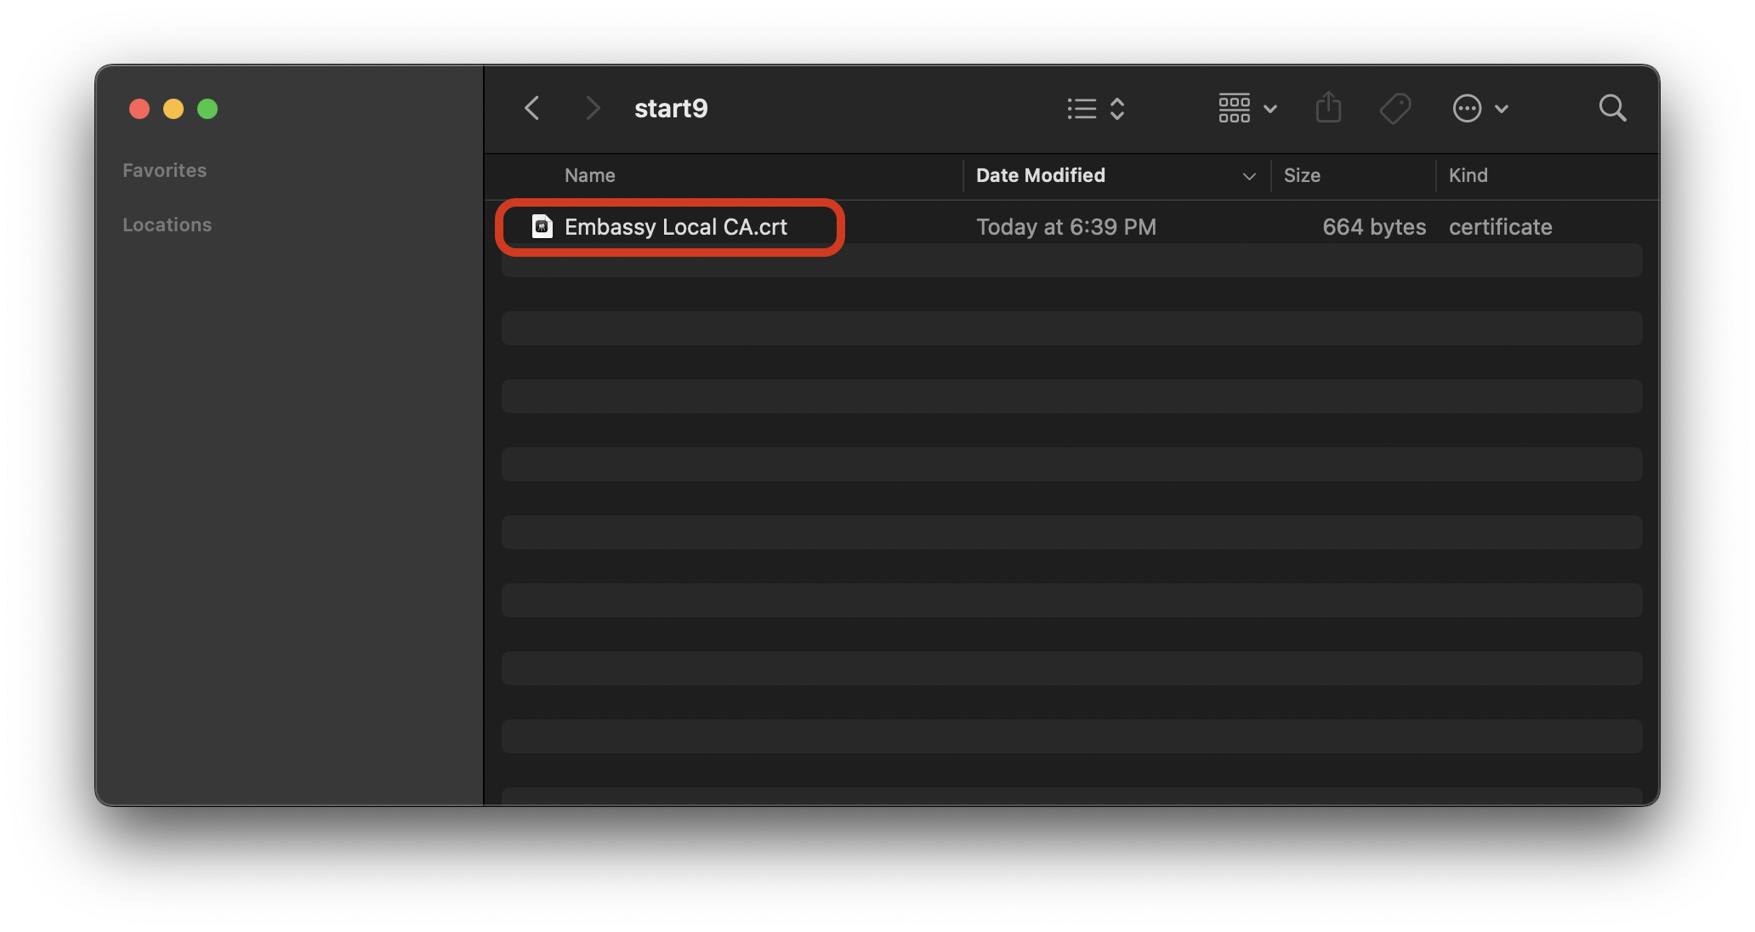Viewport: 1755px width, 932px height.
Task: Click the Share toolbar icon
Action: [1328, 108]
